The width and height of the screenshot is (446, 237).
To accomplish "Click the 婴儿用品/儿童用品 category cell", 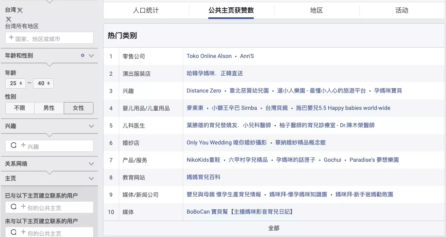I will [151, 108].
